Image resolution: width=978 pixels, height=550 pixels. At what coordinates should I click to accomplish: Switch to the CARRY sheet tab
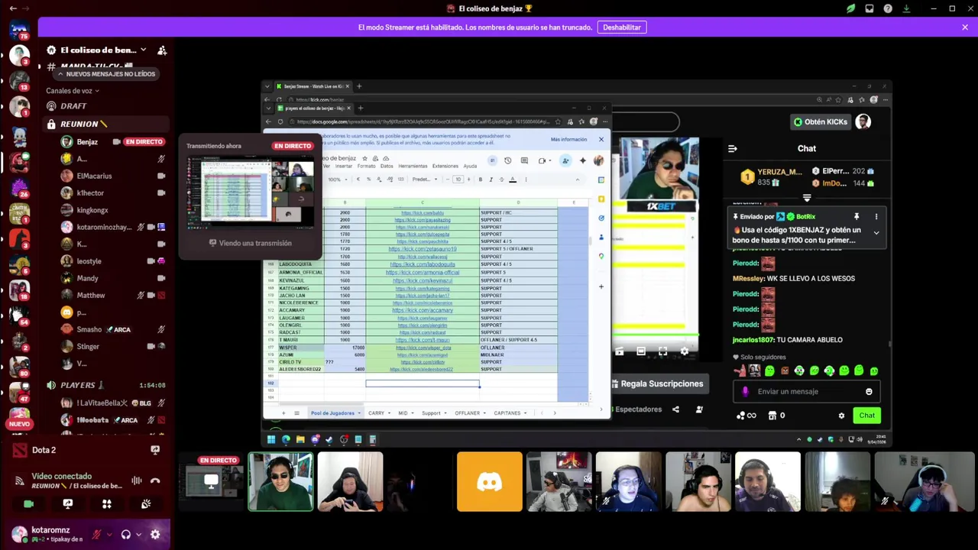coord(378,413)
